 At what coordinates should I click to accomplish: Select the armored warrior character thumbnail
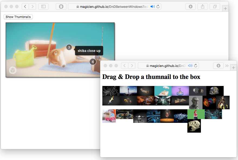click(223, 103)
